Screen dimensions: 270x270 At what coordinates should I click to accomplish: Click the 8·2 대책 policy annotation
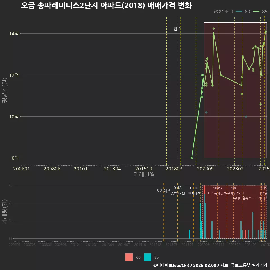pyautogui.click(x=164, y=191)
